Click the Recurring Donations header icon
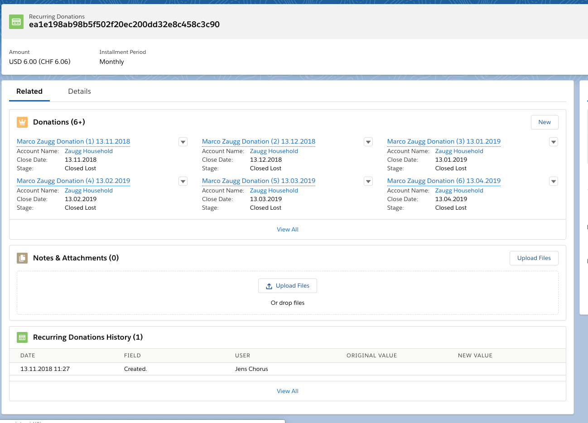 pos(16,21)
